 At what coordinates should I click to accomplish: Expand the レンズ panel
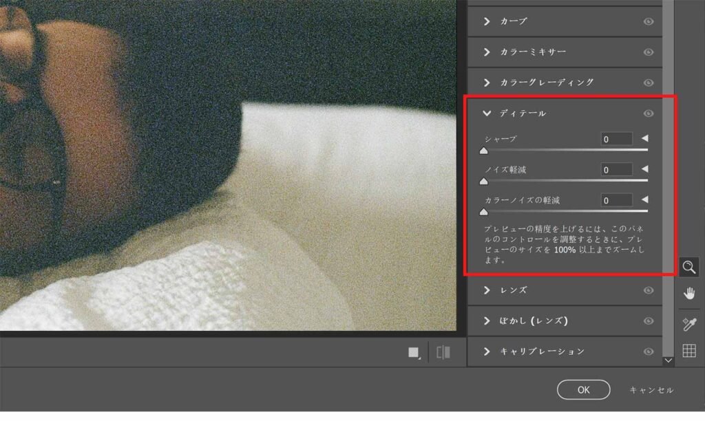point(487,290)
